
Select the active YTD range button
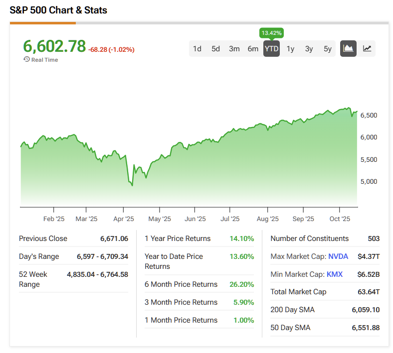[271, 49]
